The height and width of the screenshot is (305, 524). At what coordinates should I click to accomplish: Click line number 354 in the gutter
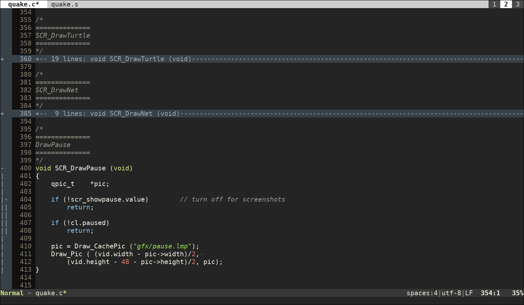point(26,12)
